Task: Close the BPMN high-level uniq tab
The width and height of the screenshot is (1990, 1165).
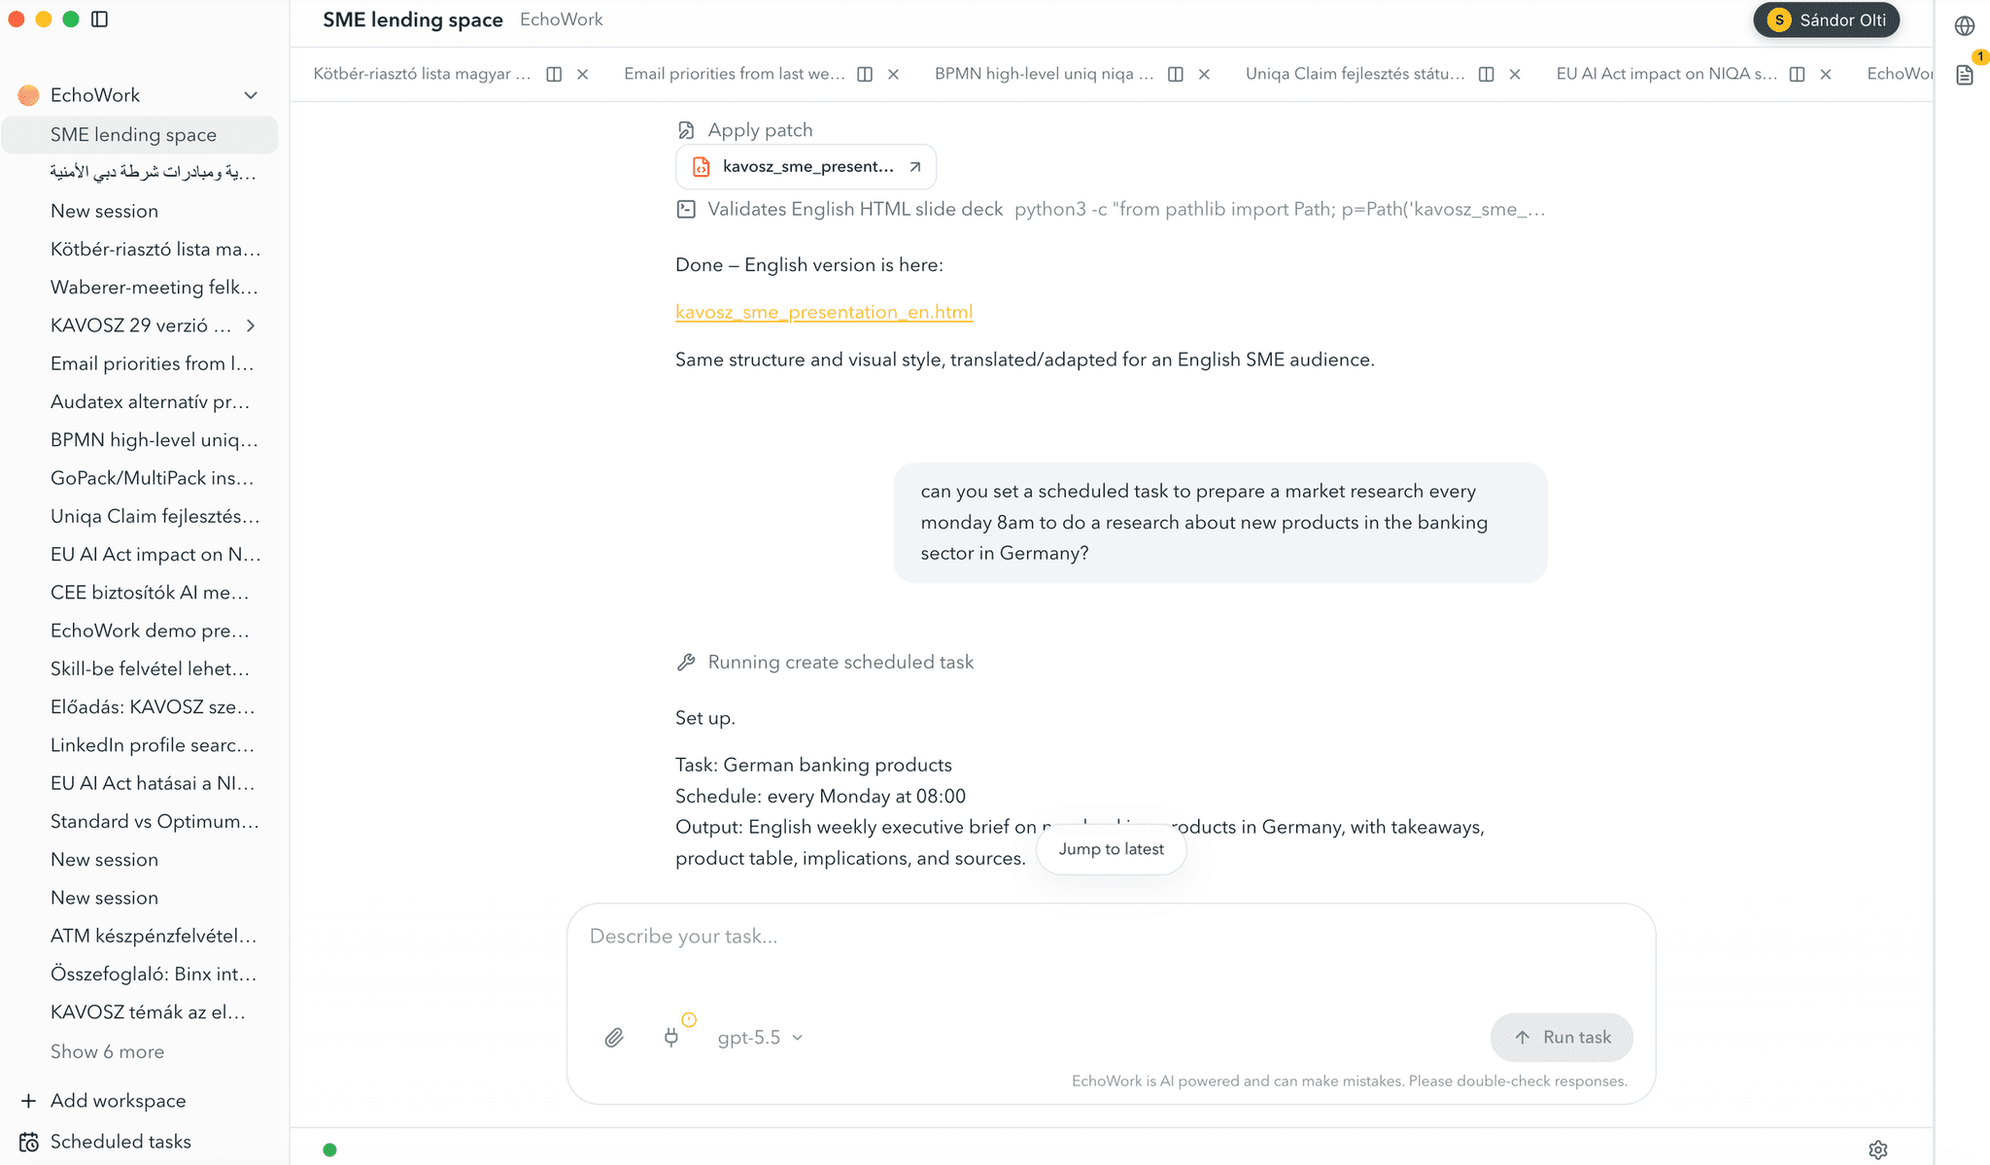Action: (1204, 74)
